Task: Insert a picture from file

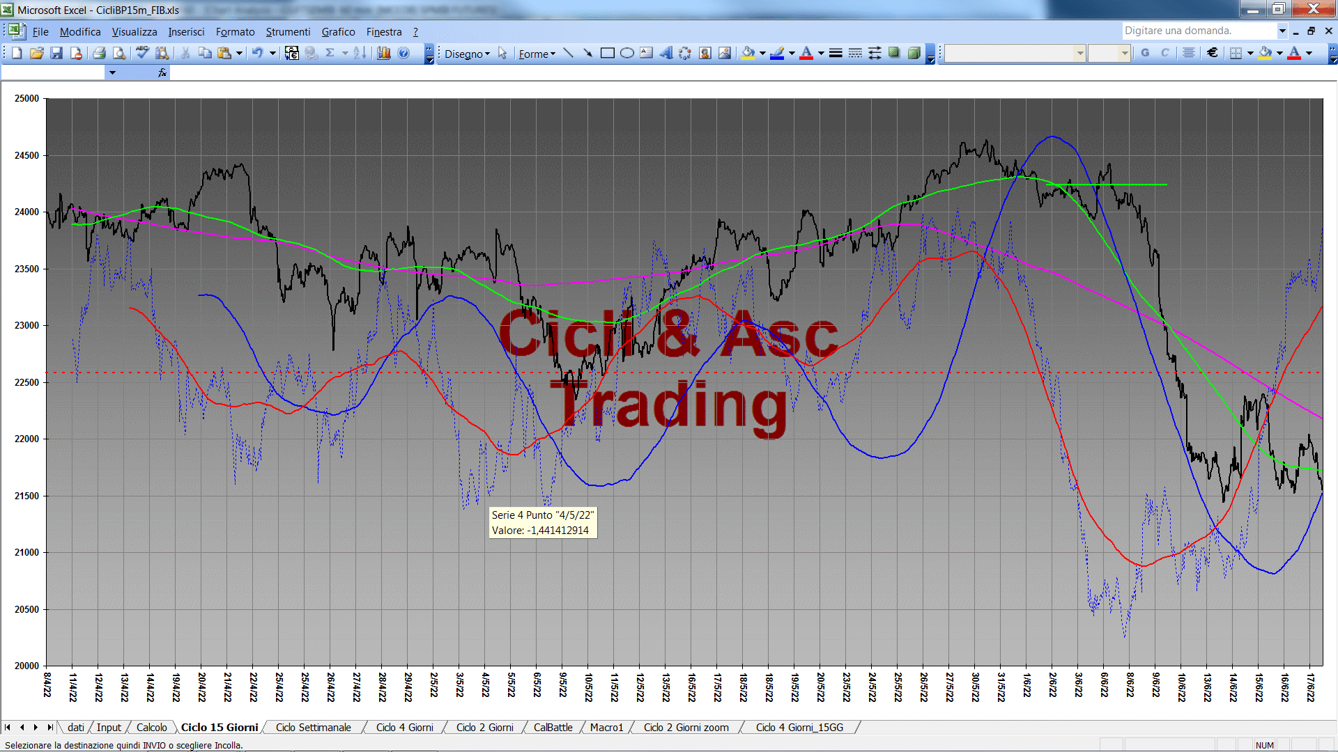Action: (x=724, y=53)
